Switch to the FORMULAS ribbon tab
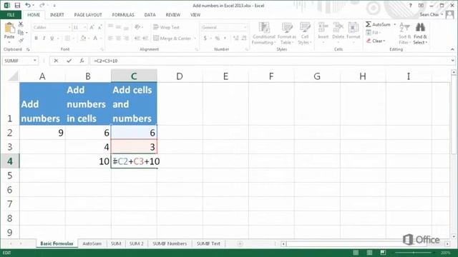This screenshot has height=257, width=458. [x=123, y=14]
